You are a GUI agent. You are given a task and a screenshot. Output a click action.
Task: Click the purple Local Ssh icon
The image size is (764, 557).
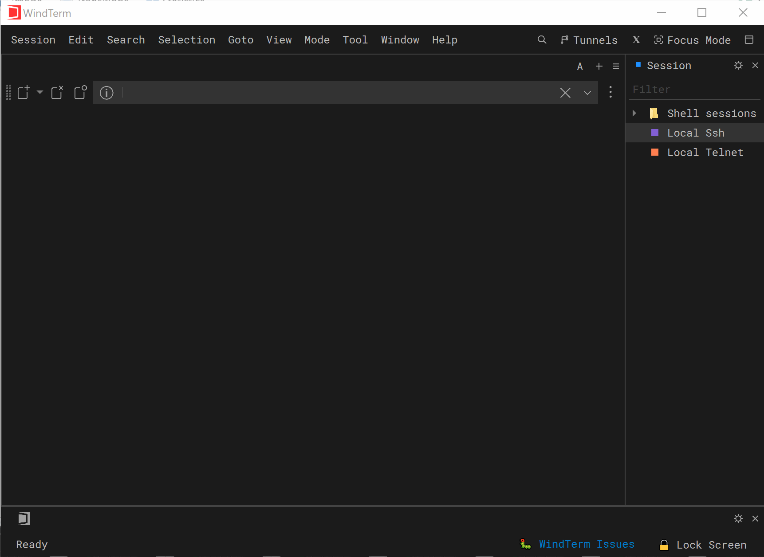pos(655,133)
